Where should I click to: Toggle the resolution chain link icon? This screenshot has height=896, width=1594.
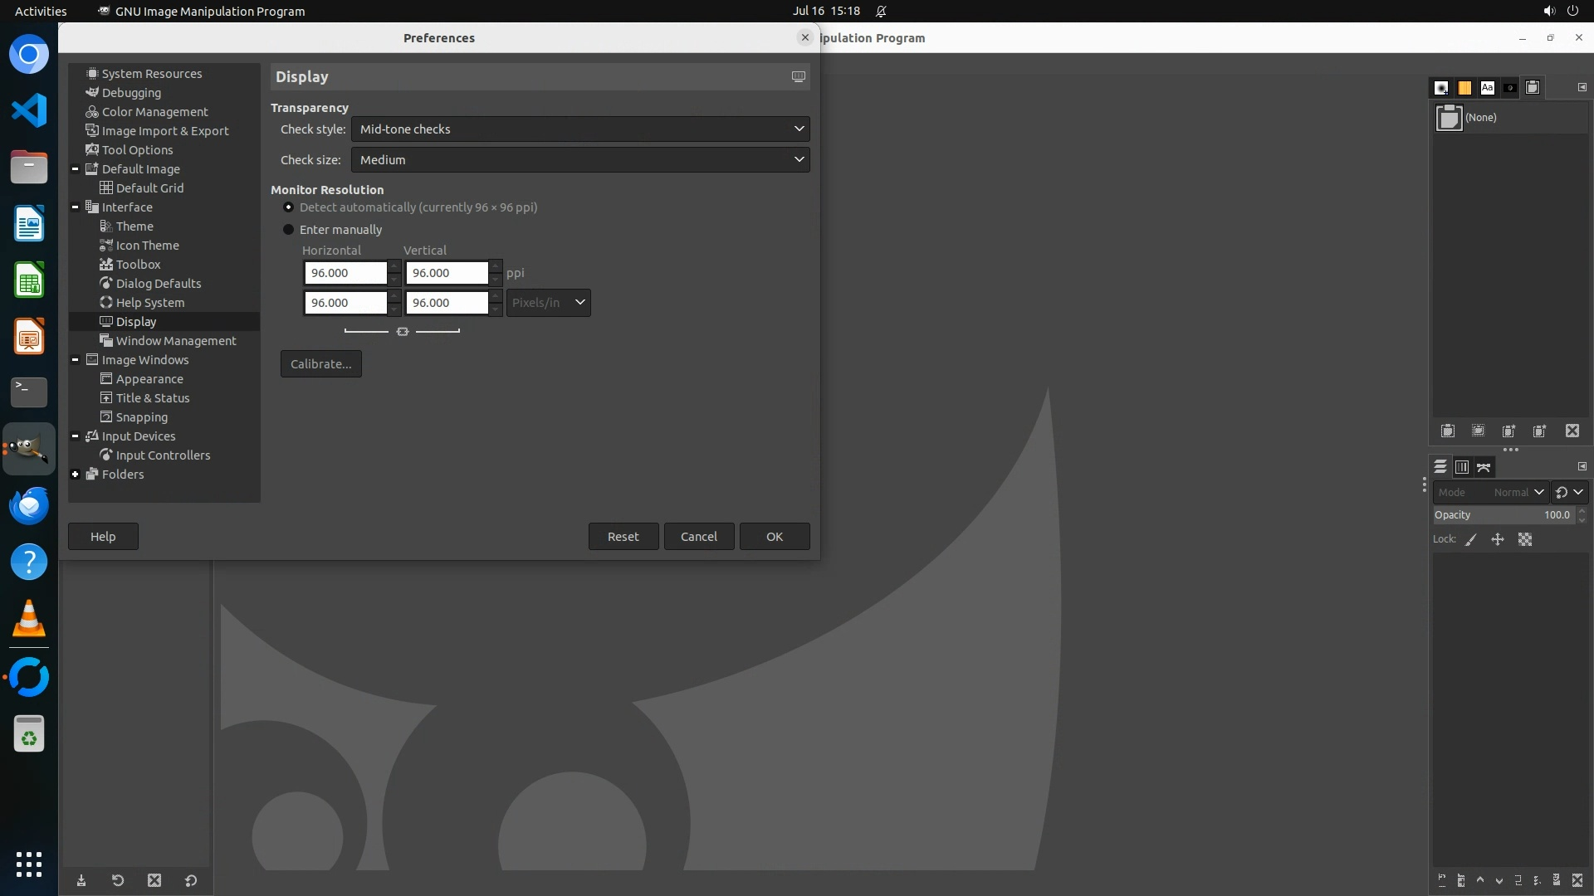pos(403,332)
